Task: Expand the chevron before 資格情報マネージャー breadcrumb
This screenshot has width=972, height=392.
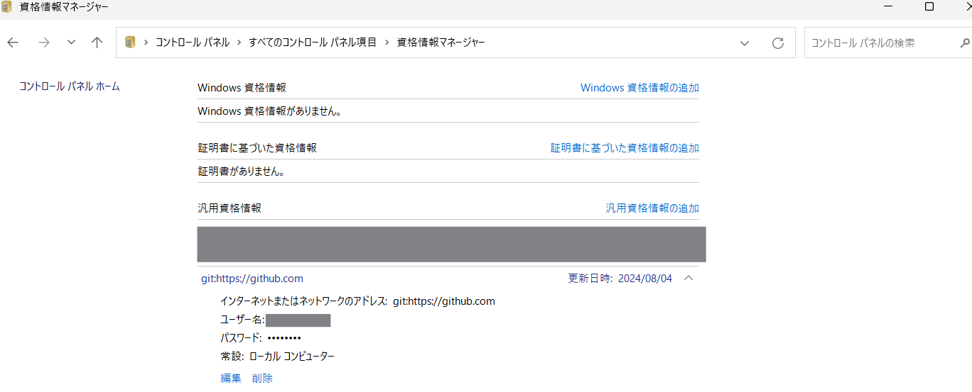Action: pos(387,43)
